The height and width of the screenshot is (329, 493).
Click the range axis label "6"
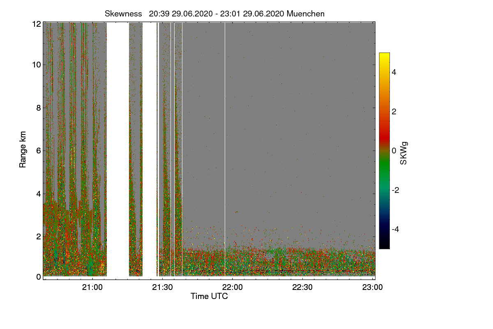[39, 151]
